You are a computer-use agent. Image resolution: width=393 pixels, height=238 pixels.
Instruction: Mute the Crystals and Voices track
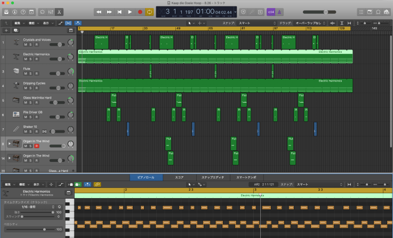pos(25,44)
